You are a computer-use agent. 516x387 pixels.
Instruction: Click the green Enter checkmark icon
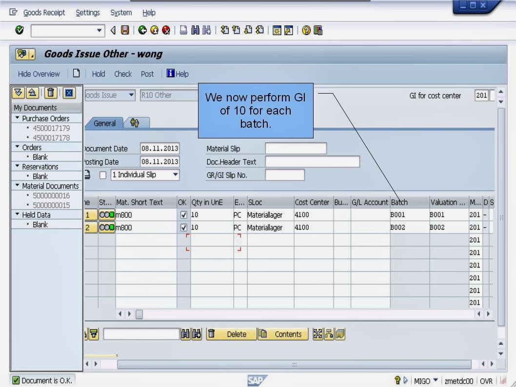[20, 30]
